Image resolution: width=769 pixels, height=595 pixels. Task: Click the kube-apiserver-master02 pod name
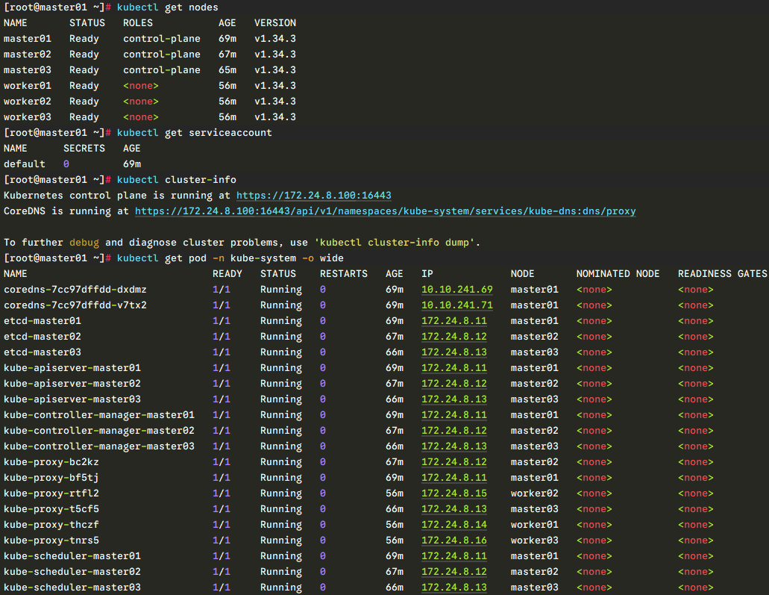72,384
